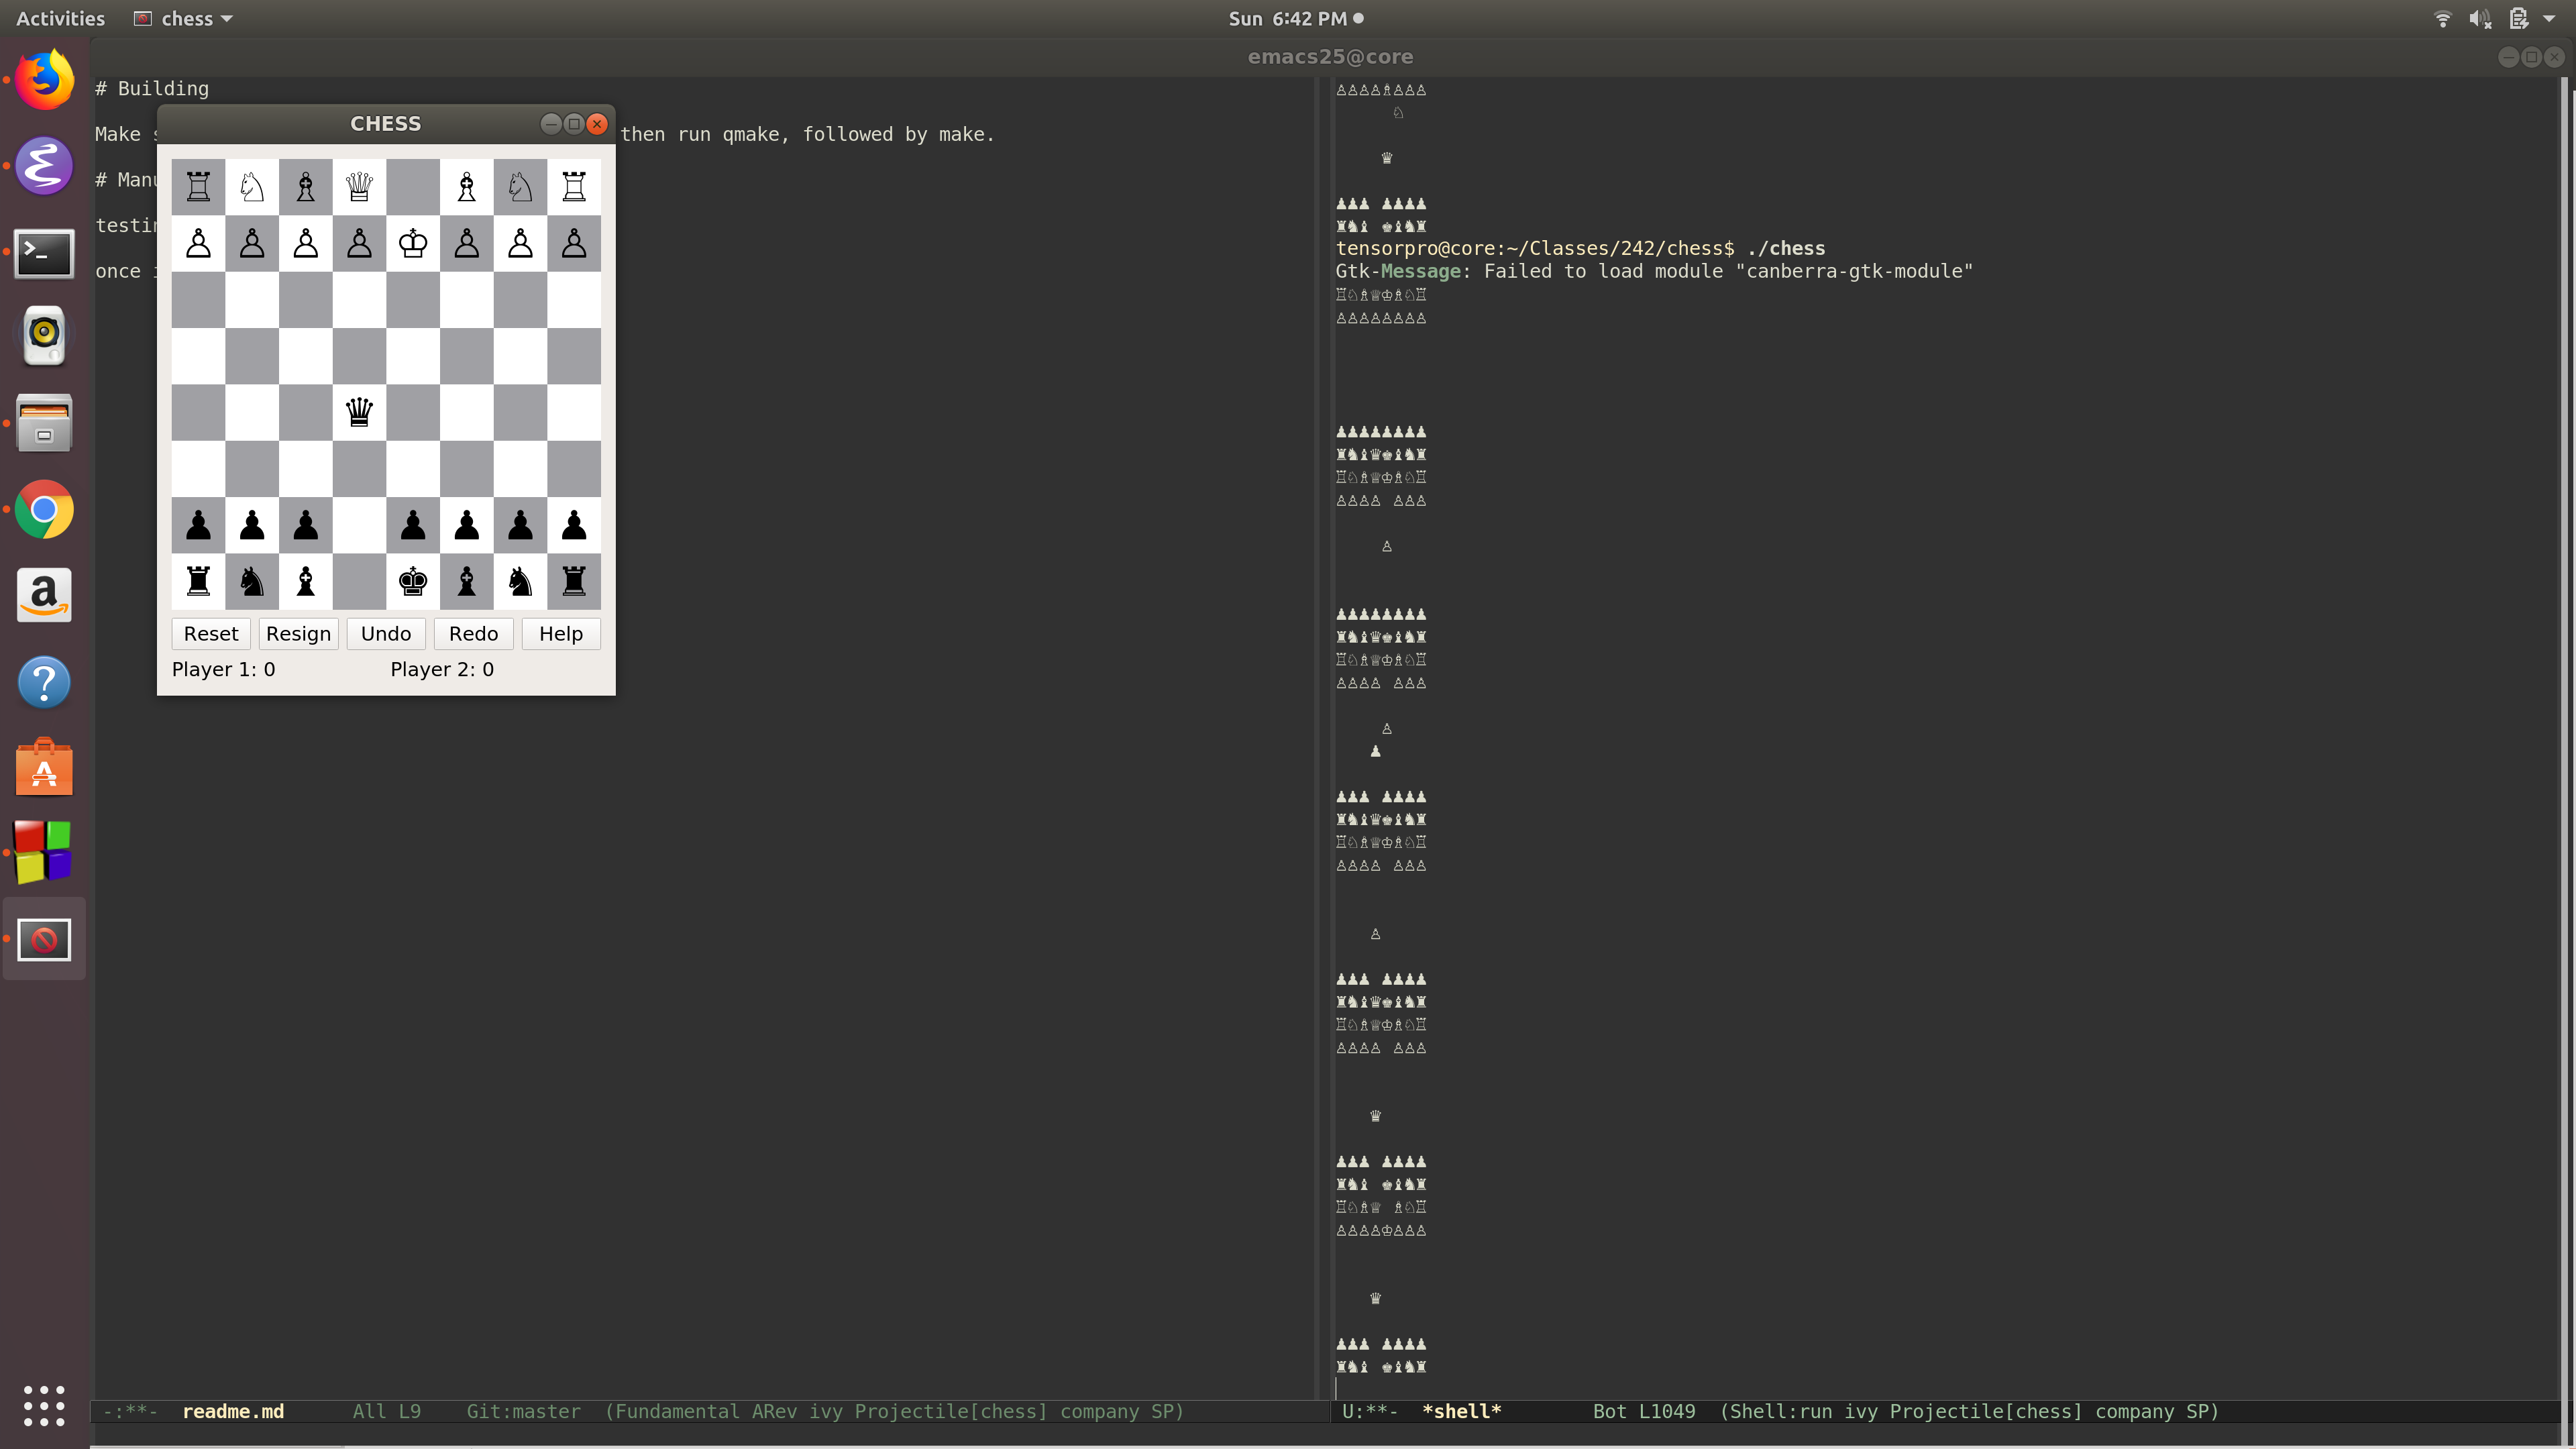Viewport: 2576px width, 1449px height.
Task: Open Google Chrome from the dock
Action: point(44,510)
